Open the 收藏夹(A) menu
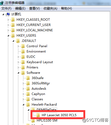The height and width of the screenshot is (125, 111). [x=50, y=8]
